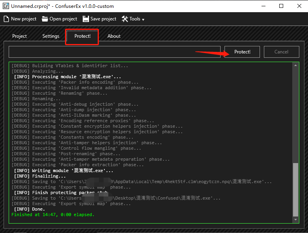Viewport: 308px width, 233px height.
Task: Click the '[DEBUG] Analyzing...' log line
Action: [x=37, y=71]
